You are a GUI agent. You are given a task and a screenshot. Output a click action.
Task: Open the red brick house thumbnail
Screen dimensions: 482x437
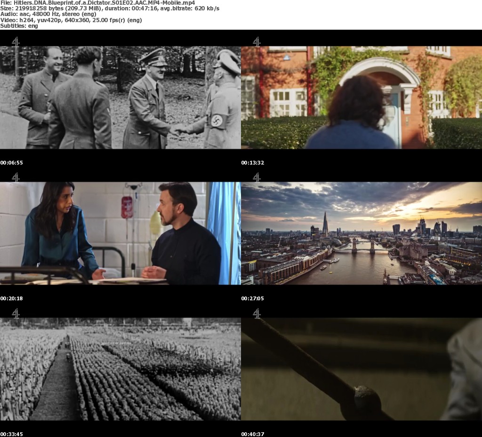[x=361, y=98]
